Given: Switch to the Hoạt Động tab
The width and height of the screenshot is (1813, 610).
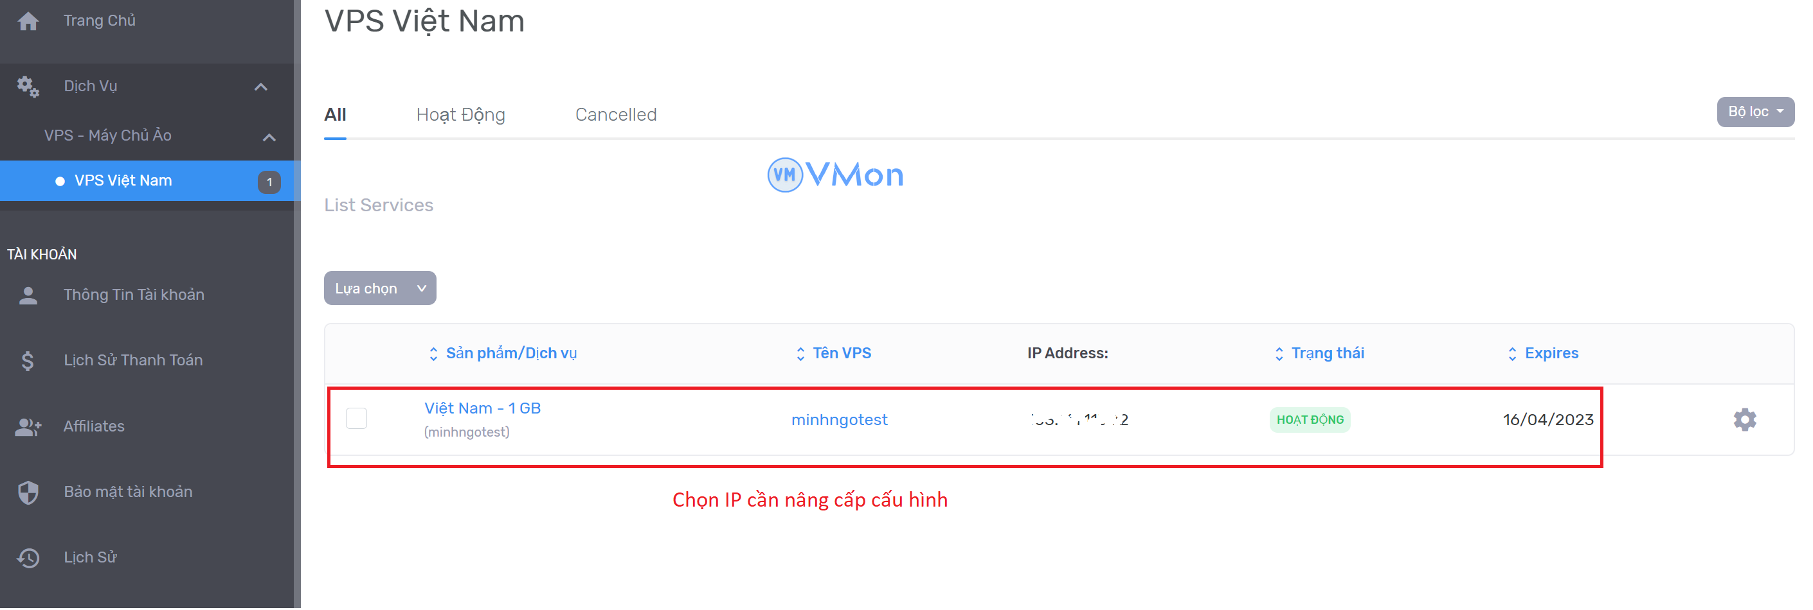Looking at the screenshot, I should click(461, 114).
